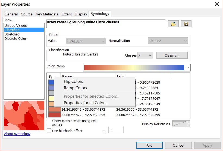Open Properties for all Colors option
This screenshot has height=151, width=223.
[x=86, y=103]
